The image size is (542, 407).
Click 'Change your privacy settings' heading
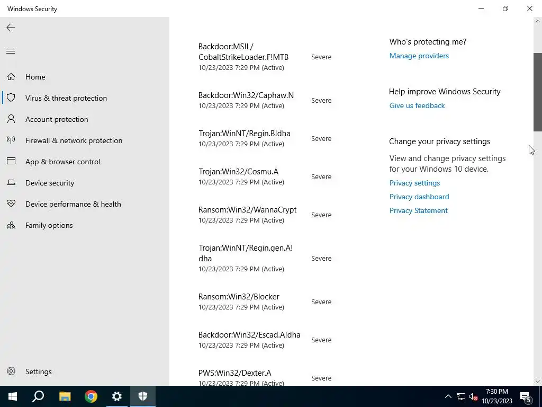439,141
